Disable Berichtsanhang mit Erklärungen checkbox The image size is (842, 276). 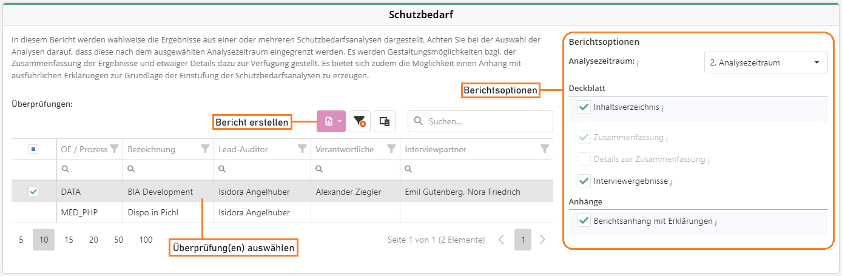pos(584,221)
